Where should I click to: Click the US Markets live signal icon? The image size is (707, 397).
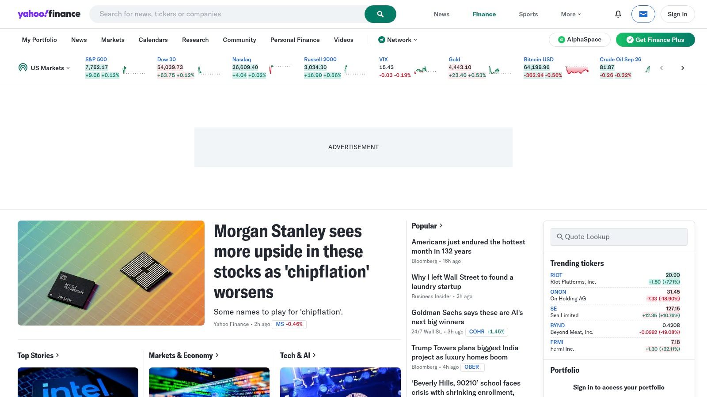click(23, 67)
